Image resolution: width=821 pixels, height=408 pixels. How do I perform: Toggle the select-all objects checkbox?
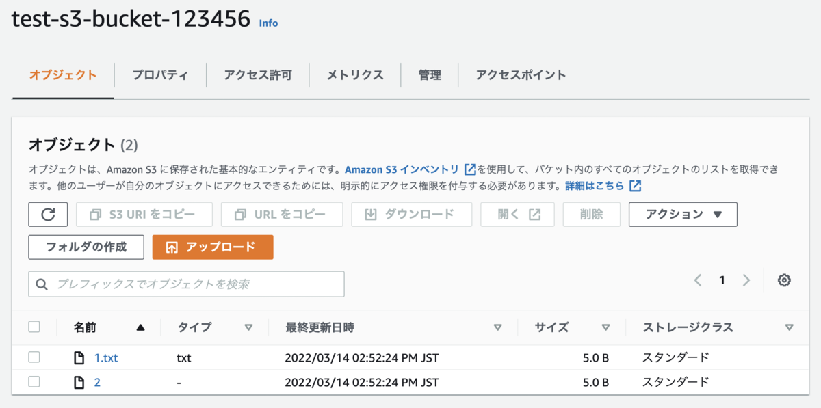34,327
